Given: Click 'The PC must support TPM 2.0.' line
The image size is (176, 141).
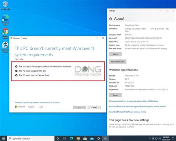Looking at the screenshot, I should coord(32,71).
